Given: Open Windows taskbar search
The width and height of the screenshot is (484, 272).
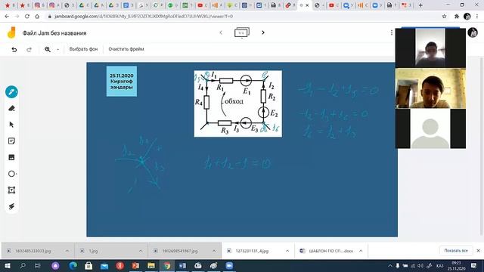Looking at the screenshot, I should pyautogui.click(x=23, y=265).
